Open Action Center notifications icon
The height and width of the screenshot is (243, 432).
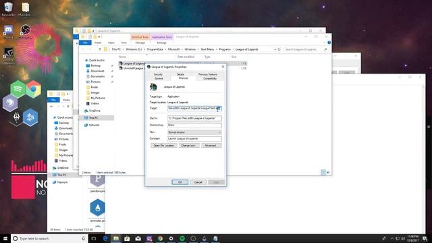tap(425, 238)
